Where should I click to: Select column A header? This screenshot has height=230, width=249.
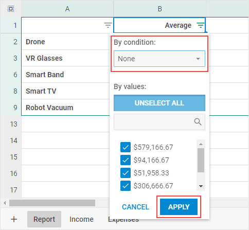67,9
